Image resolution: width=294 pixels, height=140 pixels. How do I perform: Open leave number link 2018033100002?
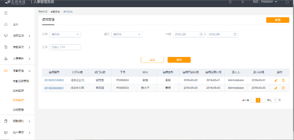[54, 80]
